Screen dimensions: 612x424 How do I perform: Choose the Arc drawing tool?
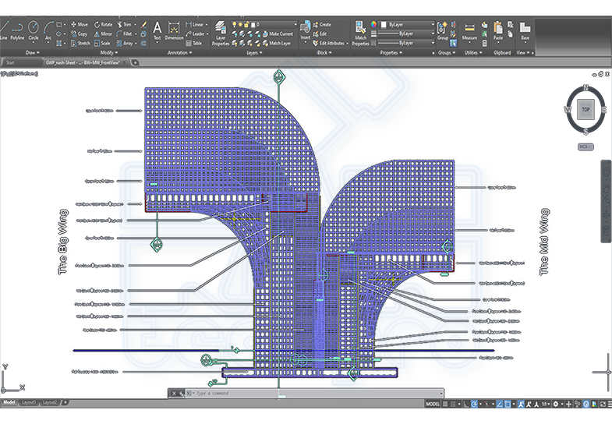(48, 31)
